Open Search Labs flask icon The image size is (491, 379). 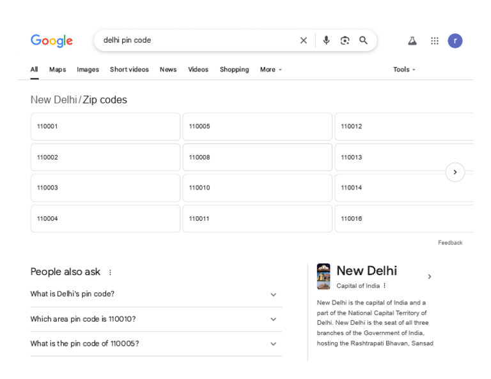click(x=412, y=41)
